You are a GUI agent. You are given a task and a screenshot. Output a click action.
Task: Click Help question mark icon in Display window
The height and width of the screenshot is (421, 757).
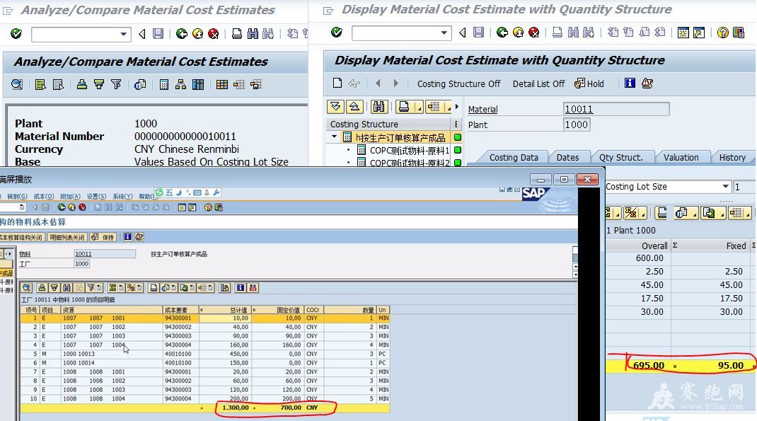[722, 33]
